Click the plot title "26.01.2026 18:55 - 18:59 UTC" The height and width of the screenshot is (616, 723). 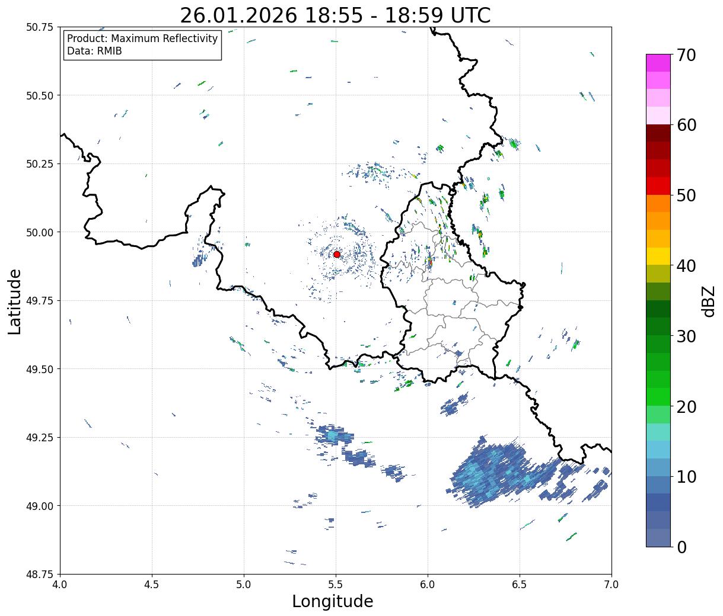pos(335,15)
